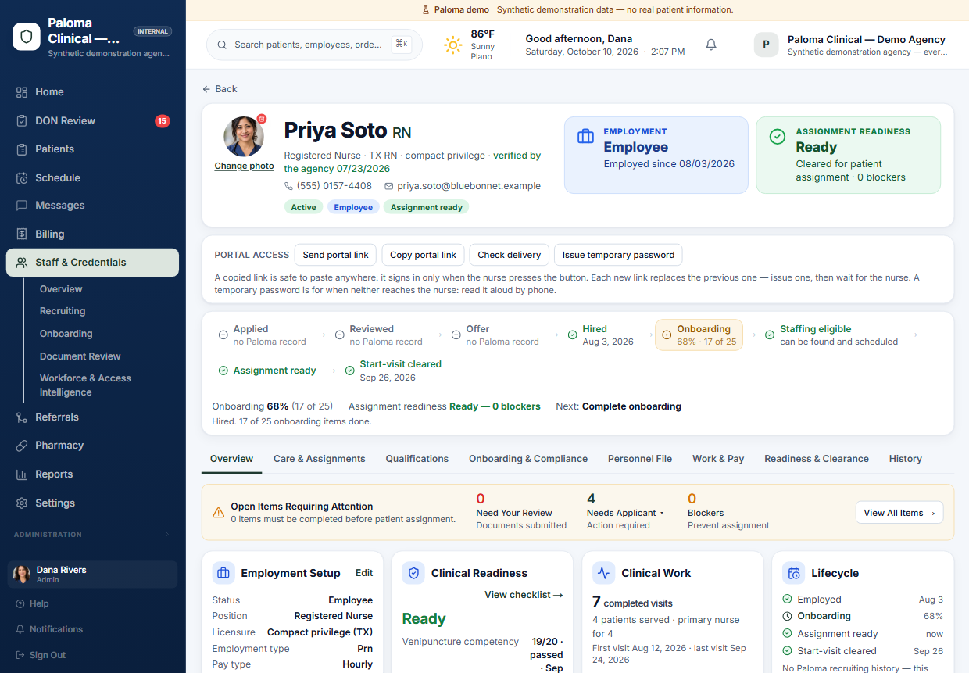Open the Qualifications tab
The height and width of the screenshot is (673, 969).
click(x=417, y=459)
